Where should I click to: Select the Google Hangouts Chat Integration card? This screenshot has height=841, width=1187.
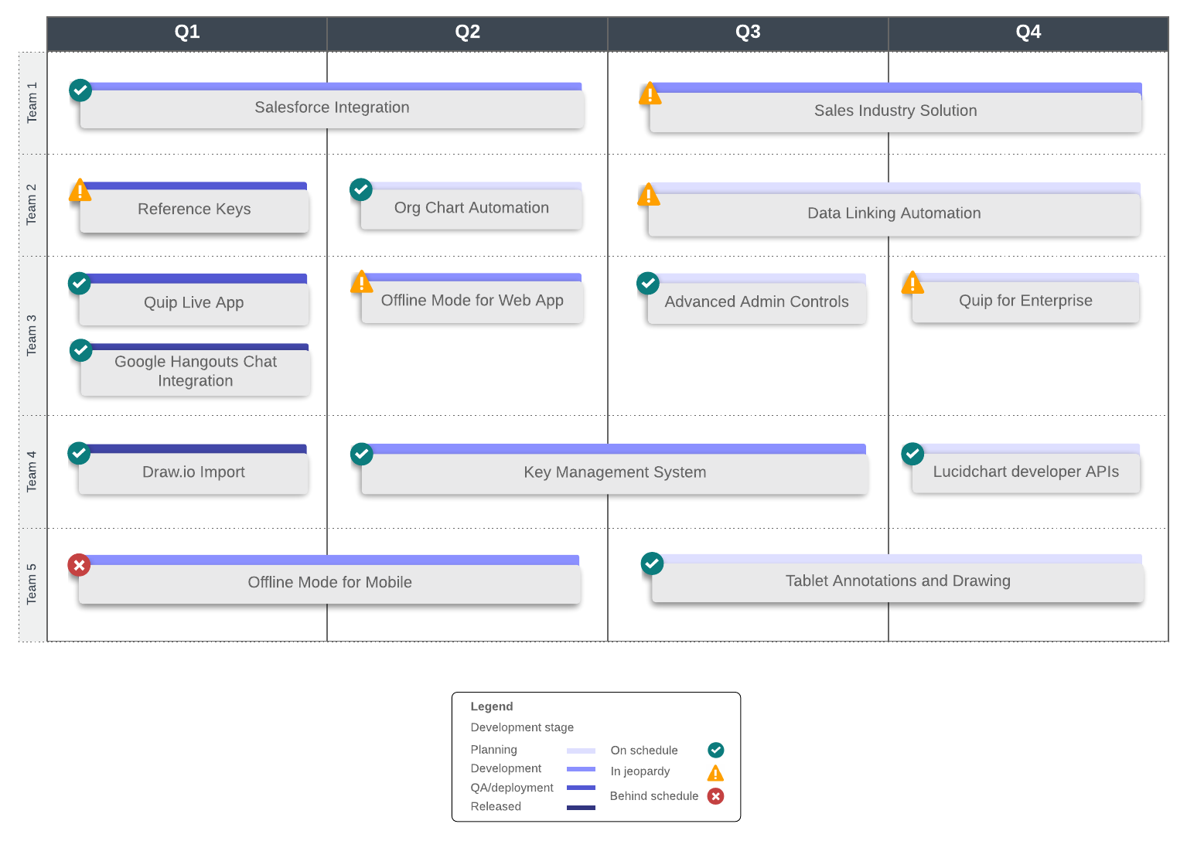point(196,372)
